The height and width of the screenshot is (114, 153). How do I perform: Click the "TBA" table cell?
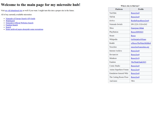pos(141,81)
